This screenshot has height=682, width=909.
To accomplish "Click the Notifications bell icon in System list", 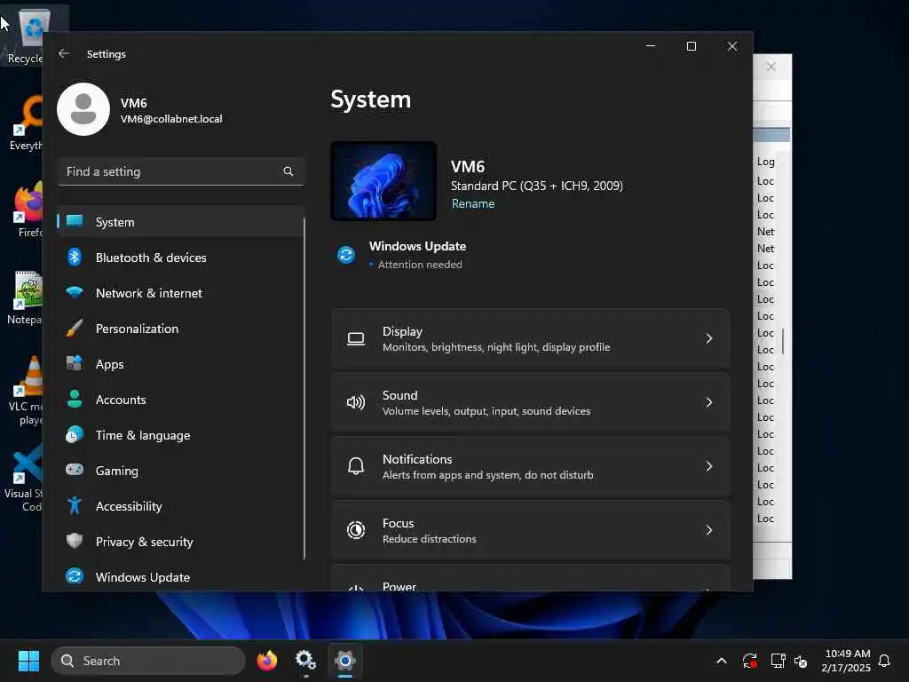I will click(x=356, y=466).
